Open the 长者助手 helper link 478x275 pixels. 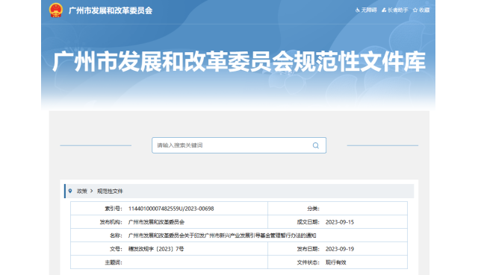tap(398, 10)
